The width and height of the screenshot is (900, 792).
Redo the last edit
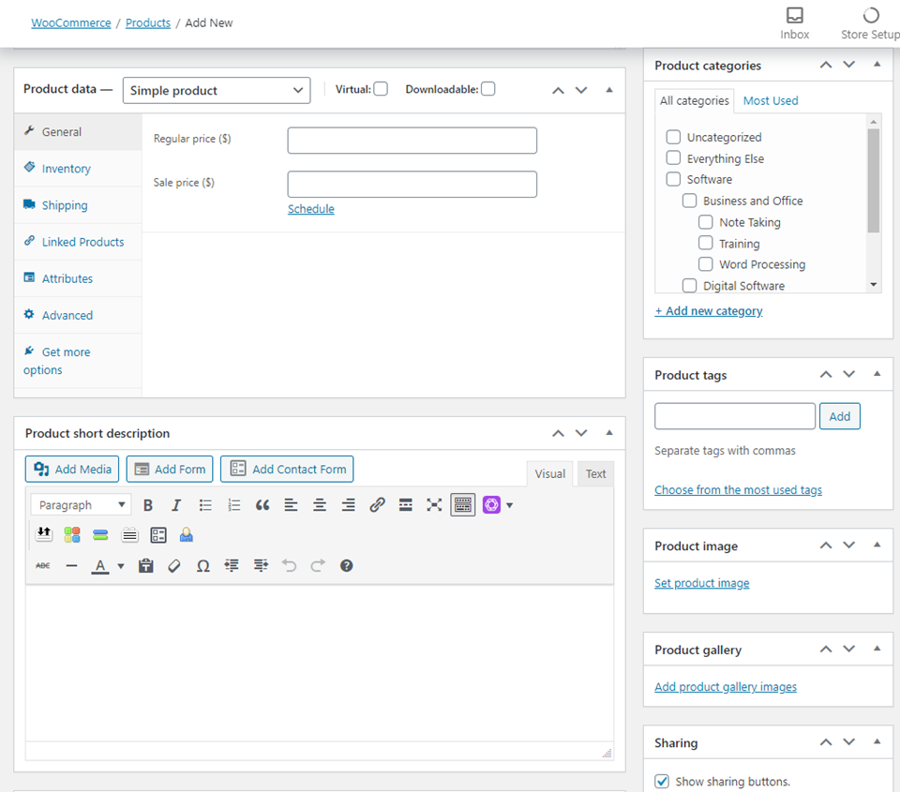tap(318, 566)
